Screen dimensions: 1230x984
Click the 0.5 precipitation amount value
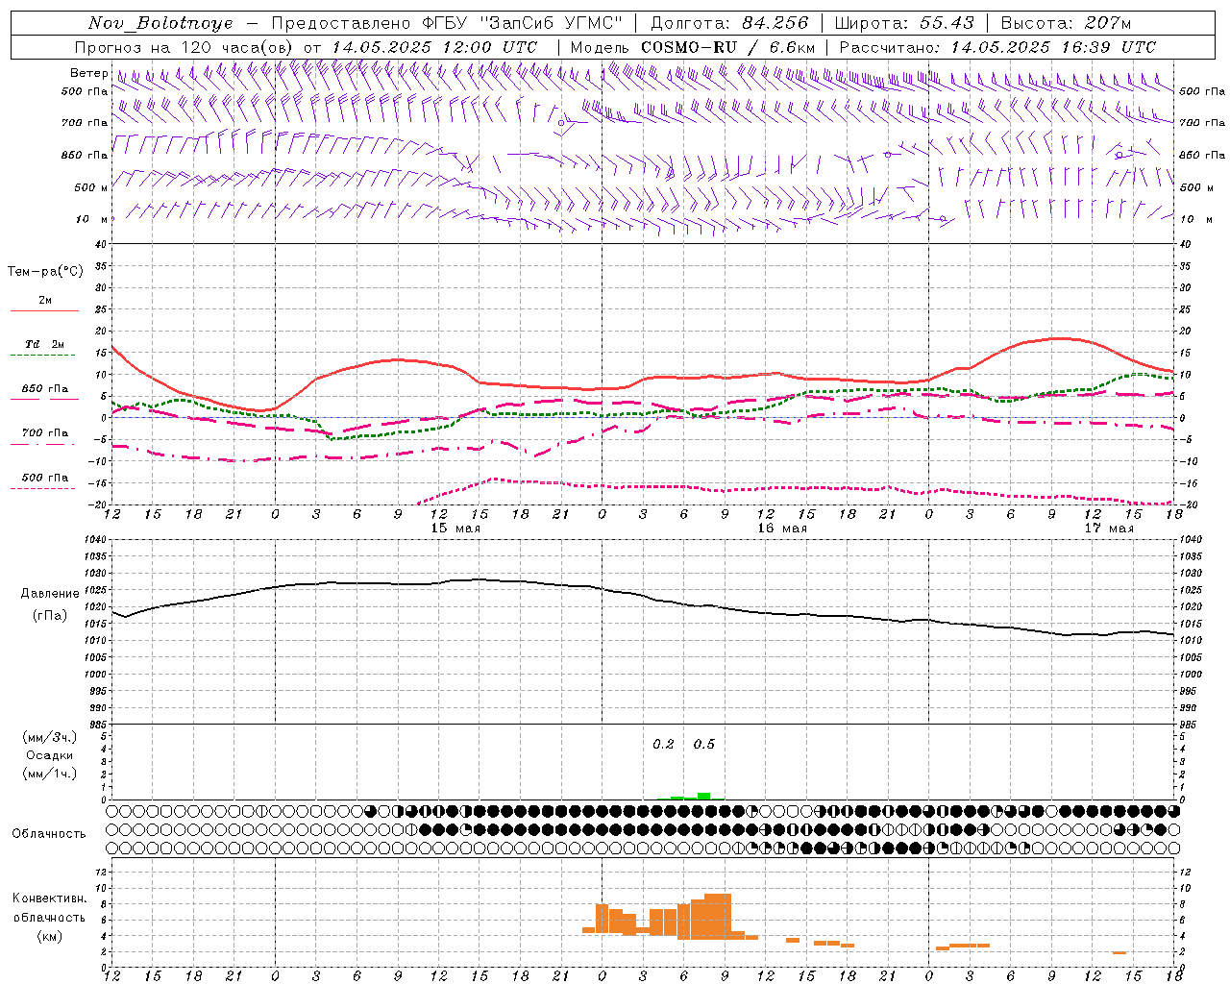704,745
